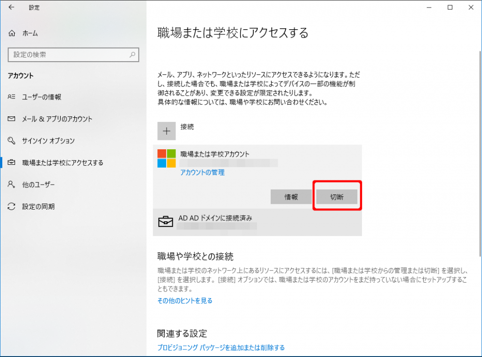Open 他のユーザー settings
Image resolution: width=482 pixels, height=357 pixels.
tap(11, 185)
